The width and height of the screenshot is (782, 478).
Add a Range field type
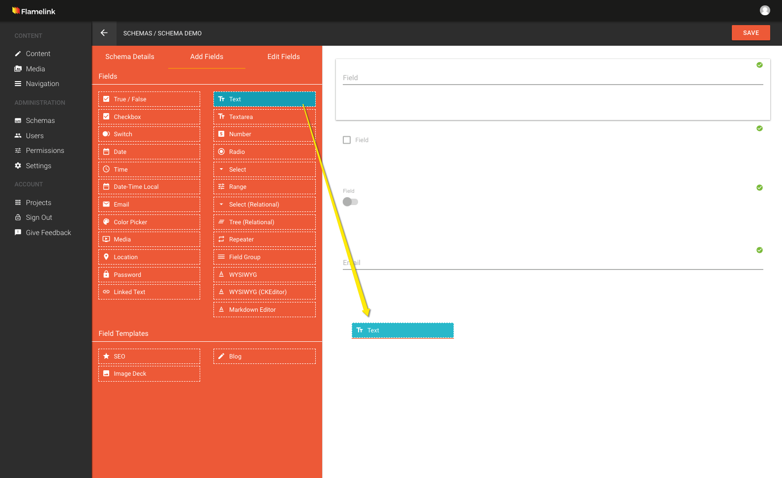265,187
